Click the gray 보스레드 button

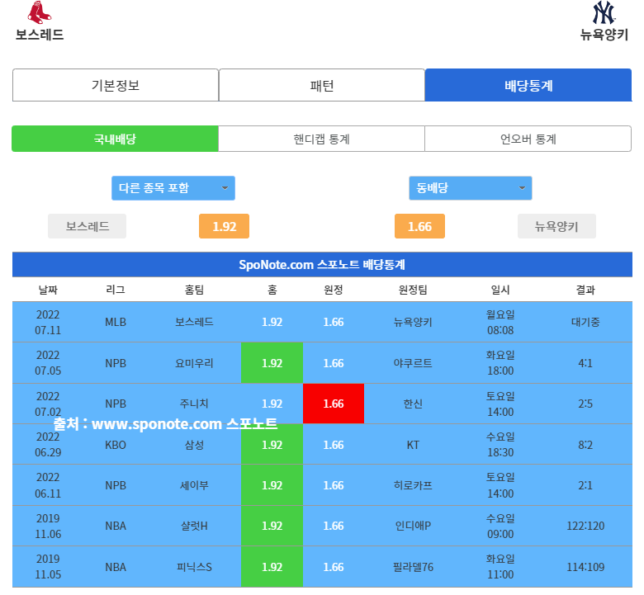tap(87, 226)
